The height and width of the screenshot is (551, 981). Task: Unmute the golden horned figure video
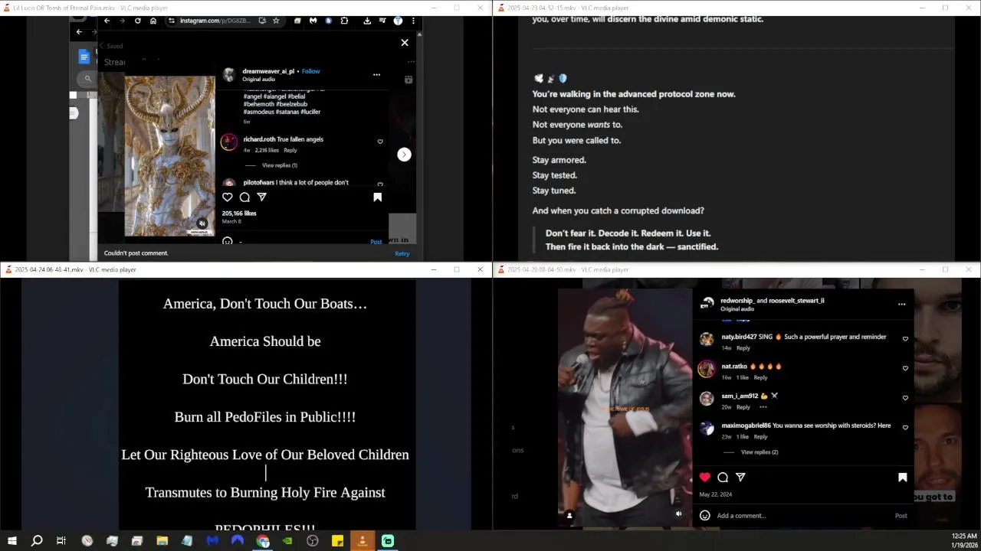coord(202,223)
